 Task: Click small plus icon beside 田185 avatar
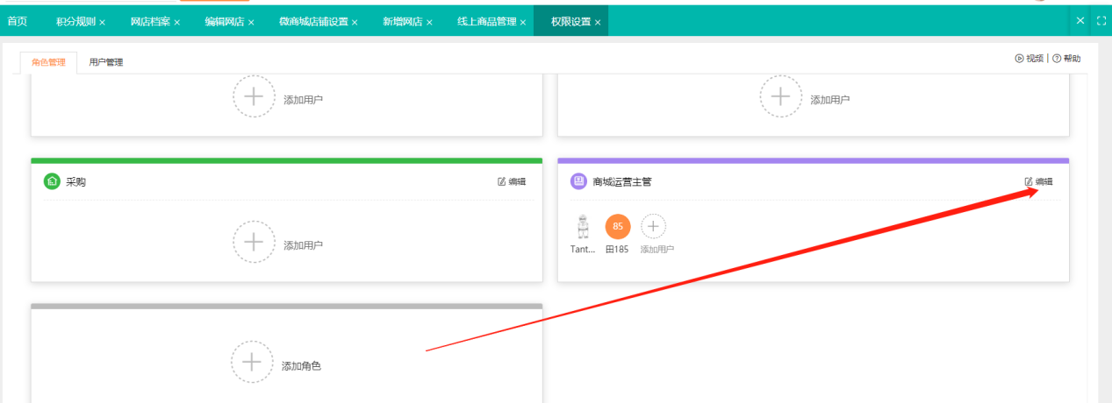[x=653, y=227]
